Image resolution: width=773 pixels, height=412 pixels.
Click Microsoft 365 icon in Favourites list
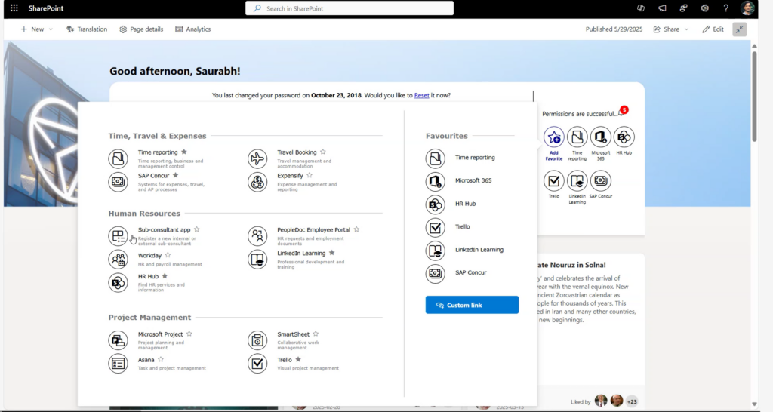(436, 181)
